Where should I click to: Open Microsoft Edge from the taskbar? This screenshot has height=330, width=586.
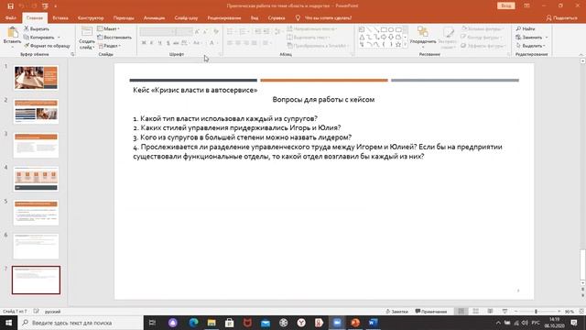pos(193,323)
